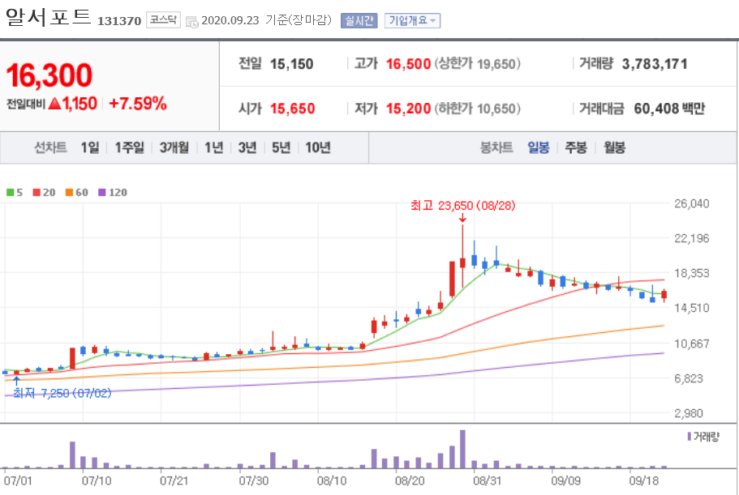Click the 08/31 date axis label

pyautogui.click(x=487, y=481)
